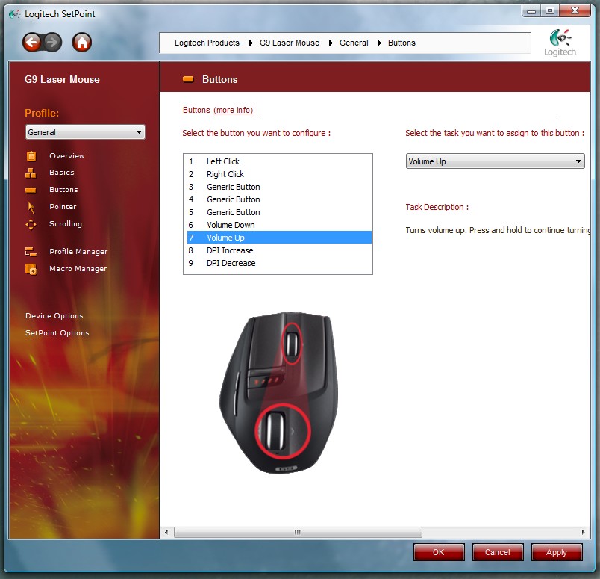Open the (more info) link
Screen dimensions: 600x579
tap(234, 111)
